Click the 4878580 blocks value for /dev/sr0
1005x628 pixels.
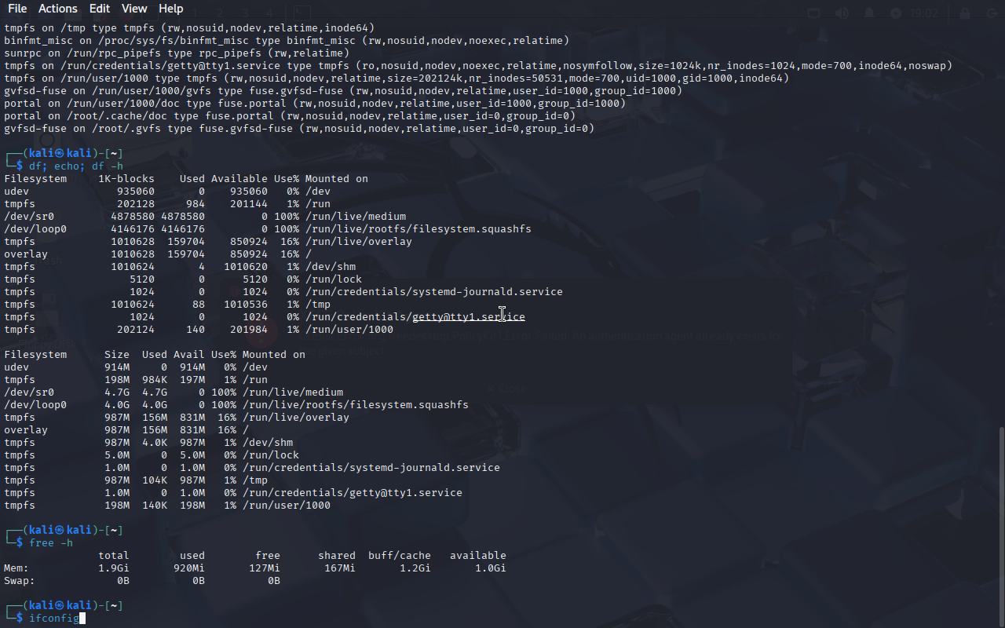tap(133, 217)
